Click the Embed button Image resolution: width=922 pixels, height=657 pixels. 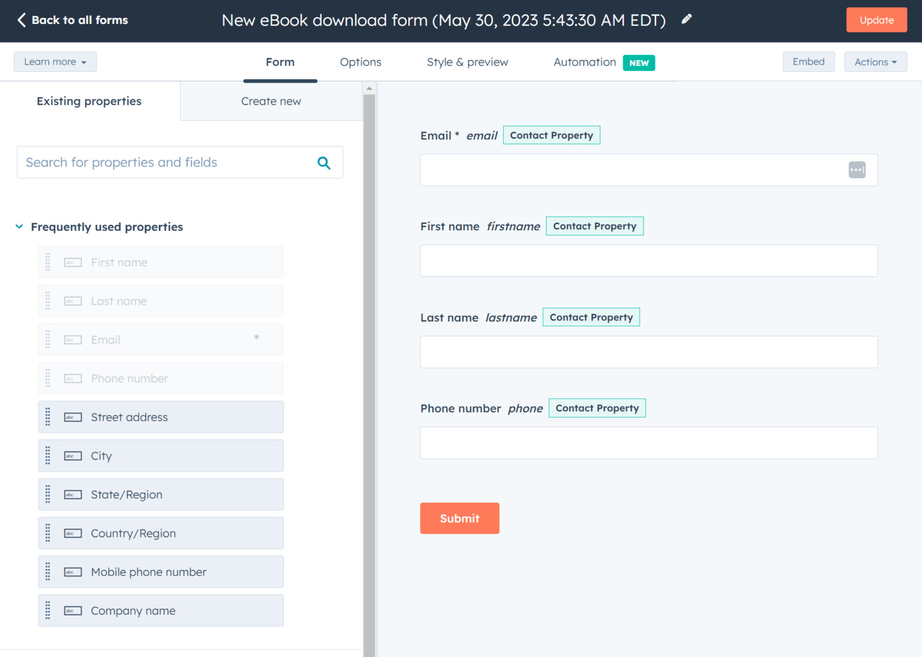(809, 61)
